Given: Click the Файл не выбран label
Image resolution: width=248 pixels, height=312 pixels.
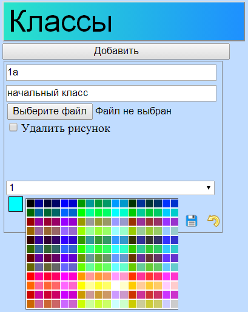Looking at the screenshot, I should [x=133, y=111].
